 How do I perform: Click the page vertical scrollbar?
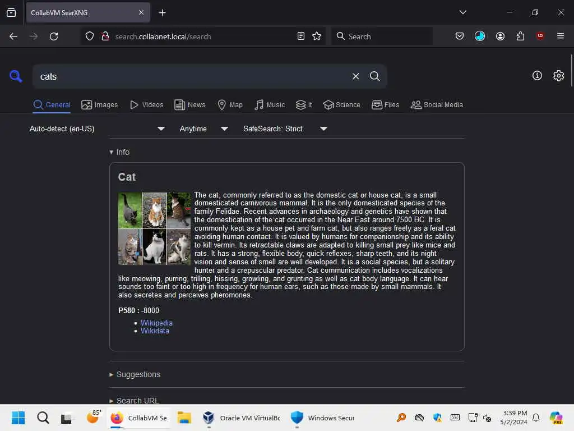(x=571, y=71)
